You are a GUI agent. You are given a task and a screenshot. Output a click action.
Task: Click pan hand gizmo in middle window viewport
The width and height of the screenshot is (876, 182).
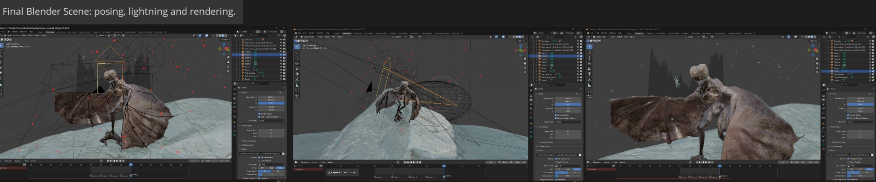click(525, 63)
